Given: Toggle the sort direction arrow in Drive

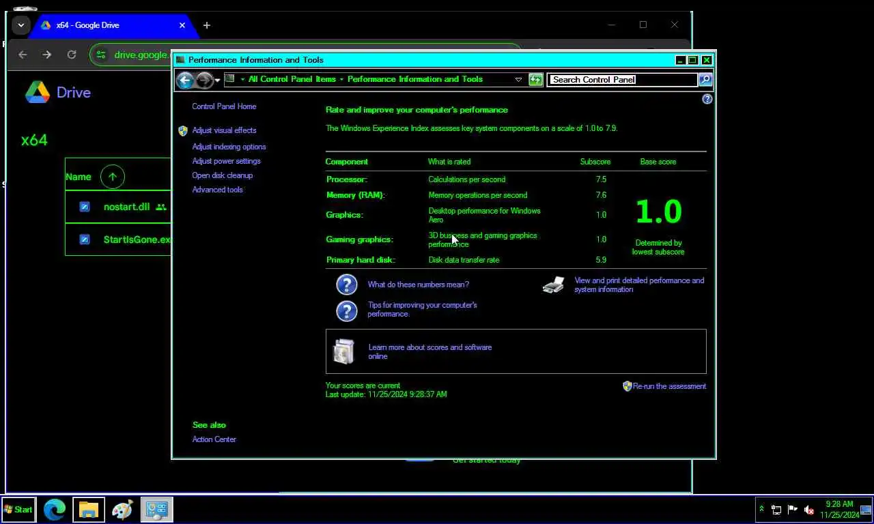Looking at the screenshot, I should [113, 177].
